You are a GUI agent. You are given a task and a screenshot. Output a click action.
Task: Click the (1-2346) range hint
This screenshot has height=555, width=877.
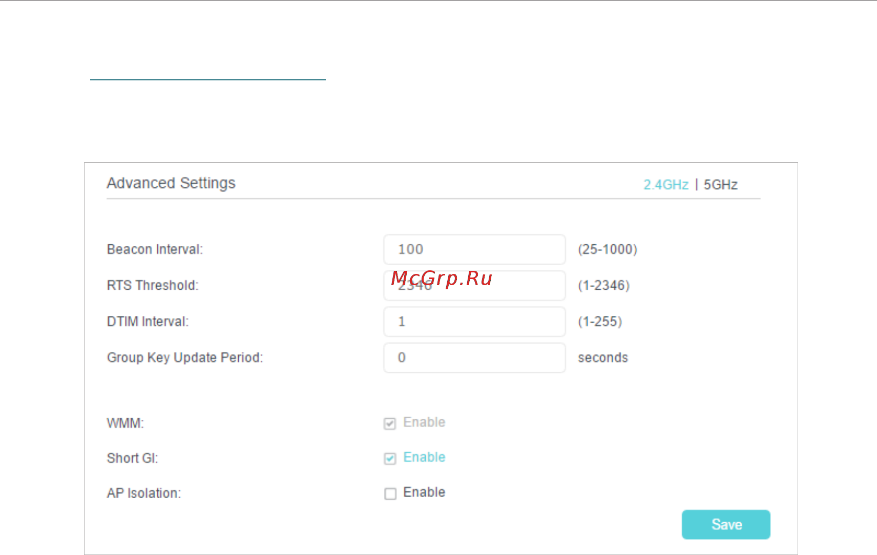click(x=604, y=285)
